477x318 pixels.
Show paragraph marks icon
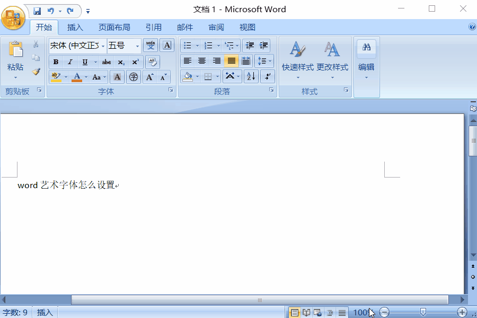(x=268, y=76)
